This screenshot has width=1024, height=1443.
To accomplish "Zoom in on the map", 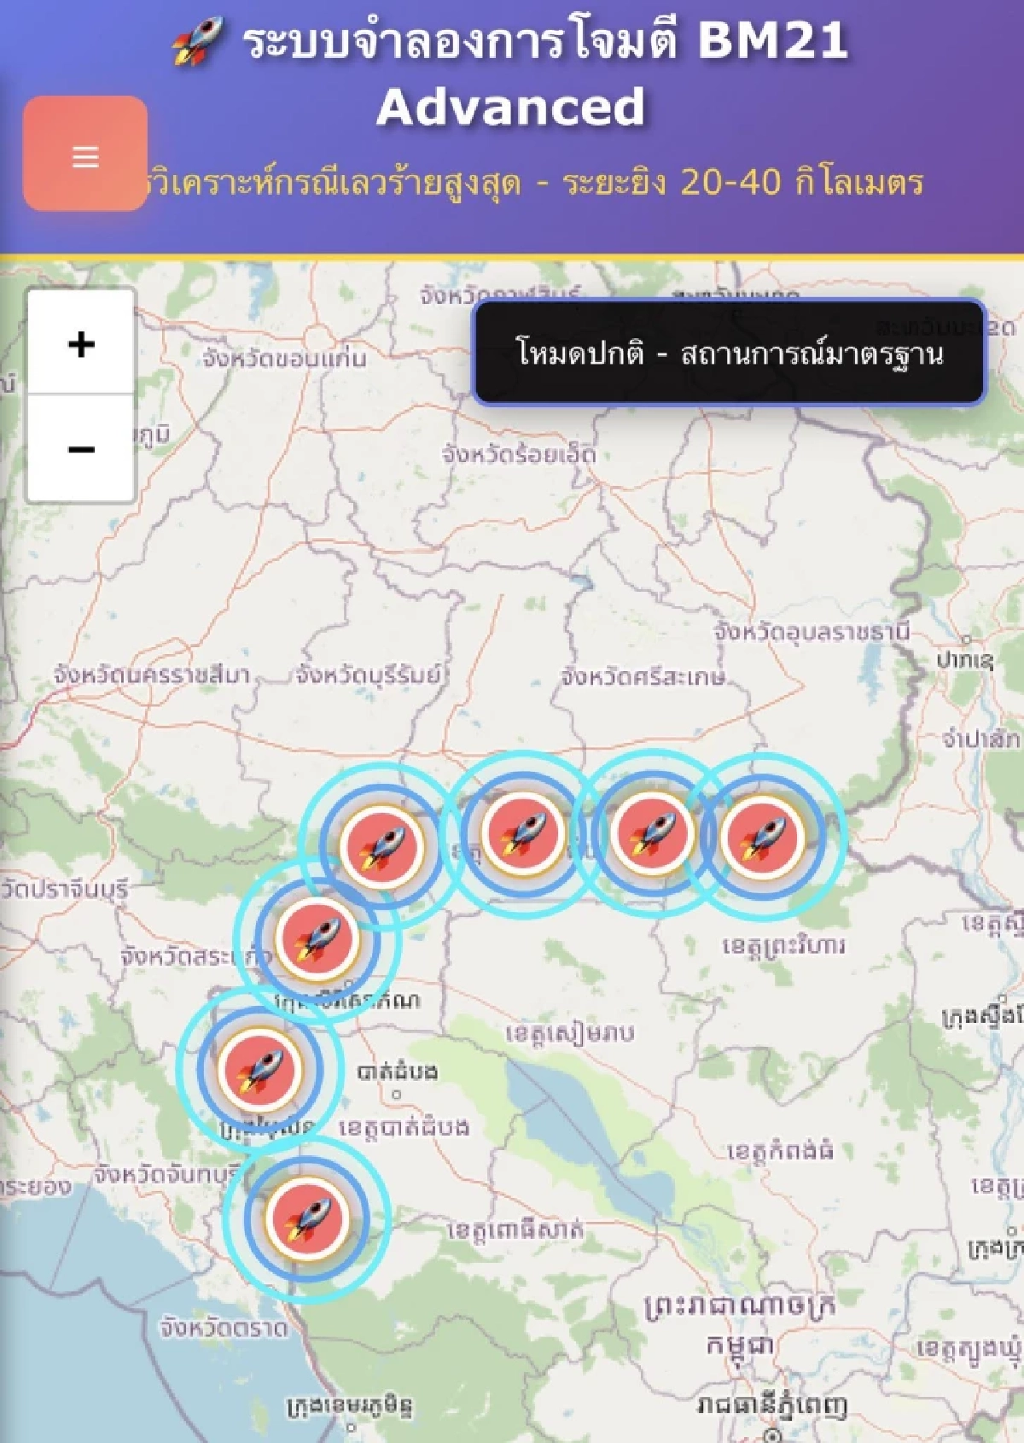I will click(81, 344).
